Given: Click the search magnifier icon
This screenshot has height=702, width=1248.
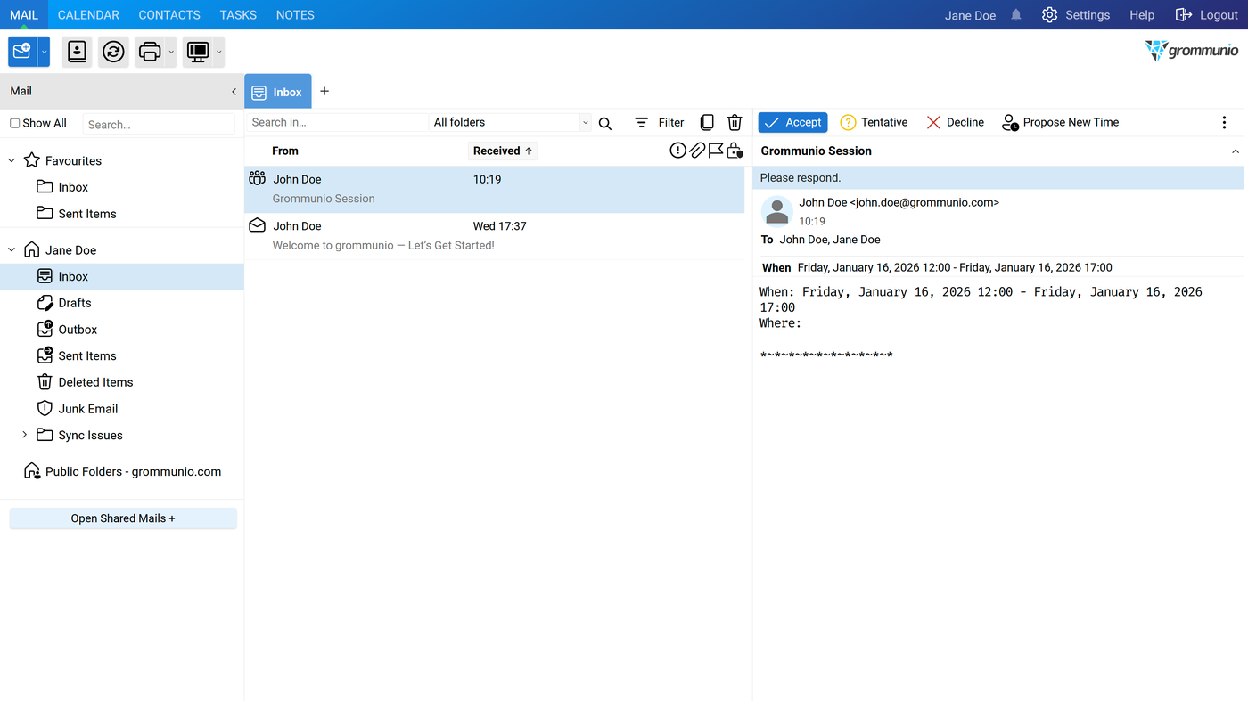Looking at the screenshot, I should [605, 124].
